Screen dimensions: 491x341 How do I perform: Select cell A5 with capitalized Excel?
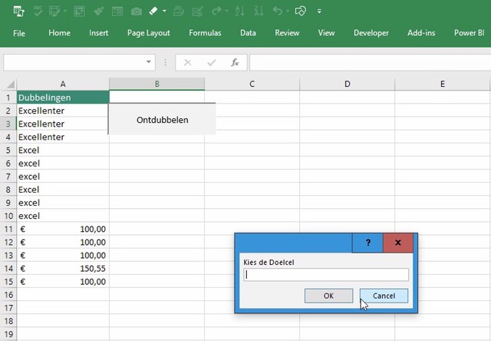[x=63, y=150]
